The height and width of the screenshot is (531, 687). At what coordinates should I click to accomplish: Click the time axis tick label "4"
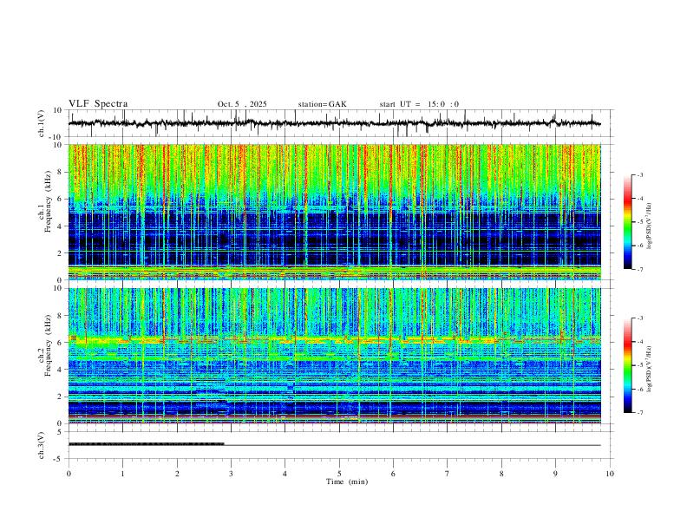[x=285, y=474]
